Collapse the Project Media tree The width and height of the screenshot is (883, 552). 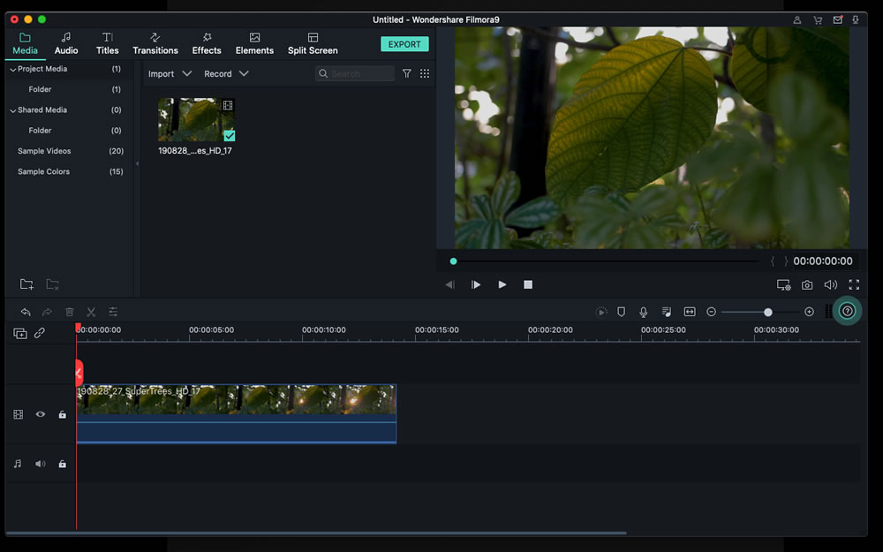13,69
